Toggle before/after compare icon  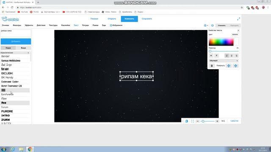[186, 121]
